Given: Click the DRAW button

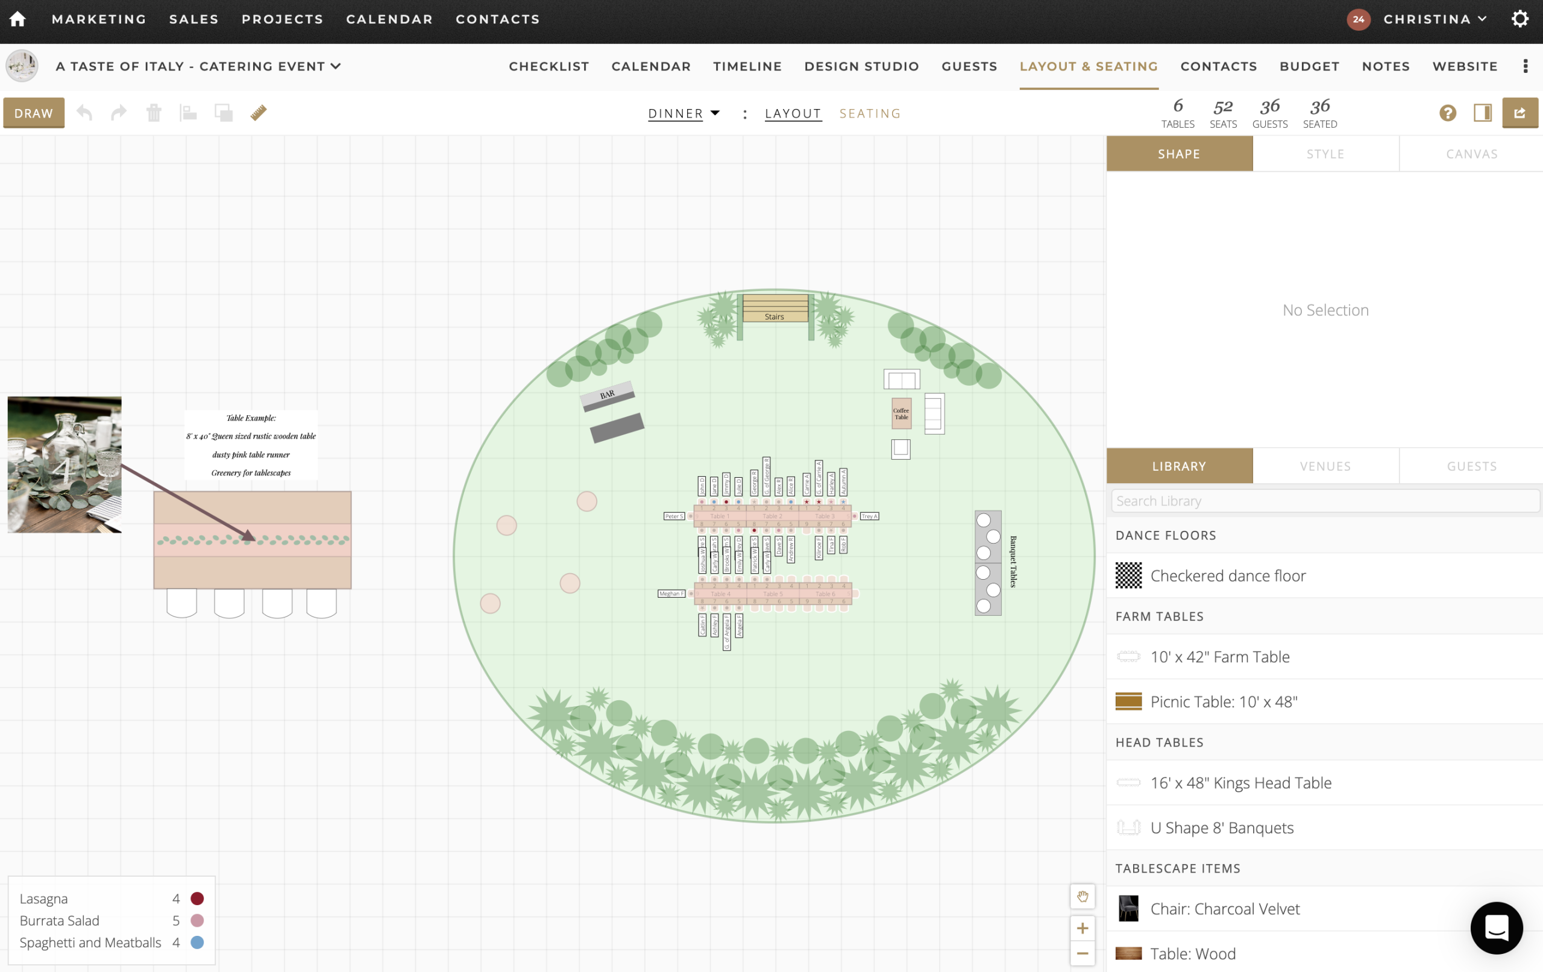Looking at the screenshot, I should [x=33, y=113].
